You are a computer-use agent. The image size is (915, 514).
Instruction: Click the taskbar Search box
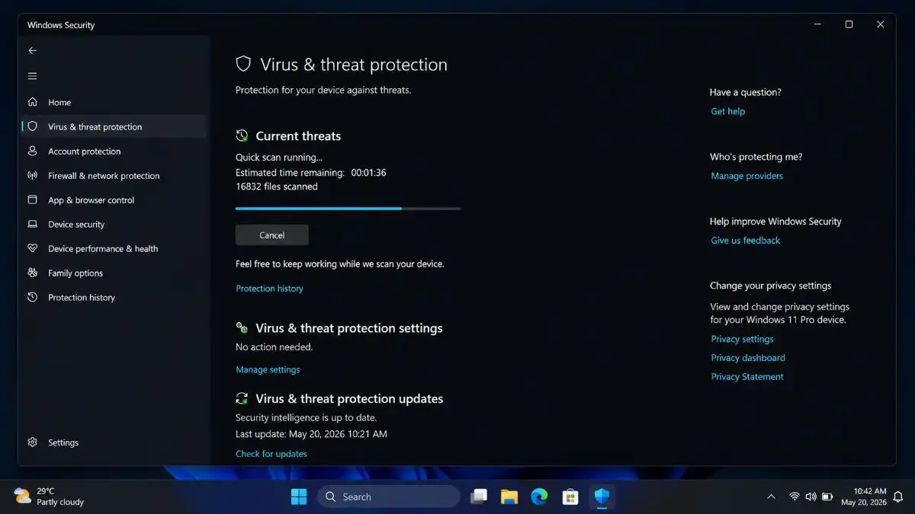[x=389, y=496]
